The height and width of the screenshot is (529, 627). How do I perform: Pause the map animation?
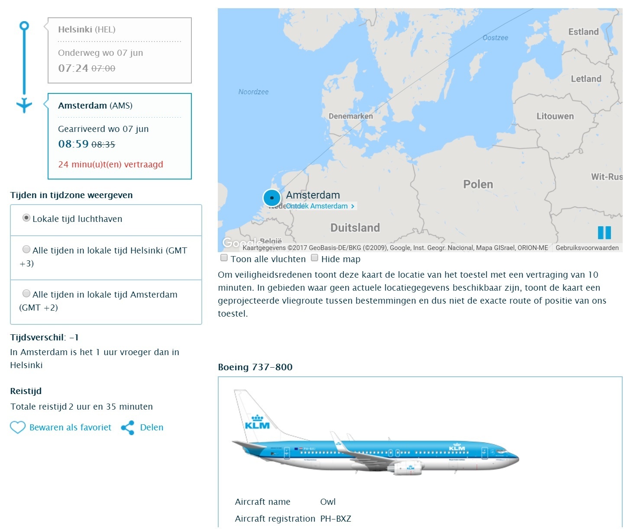coord(604,233)
